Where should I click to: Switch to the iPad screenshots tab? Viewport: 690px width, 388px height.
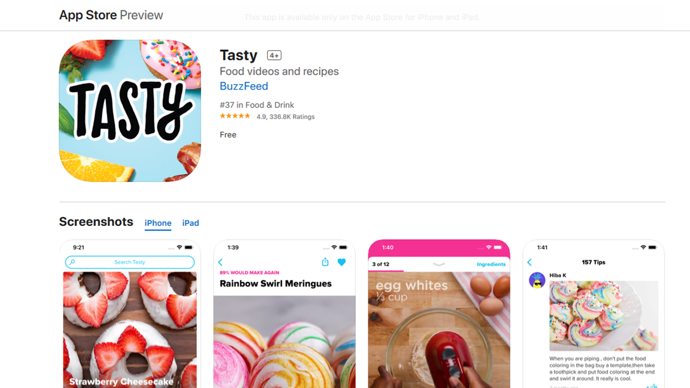pyautogui.click(x=190, y=223)
